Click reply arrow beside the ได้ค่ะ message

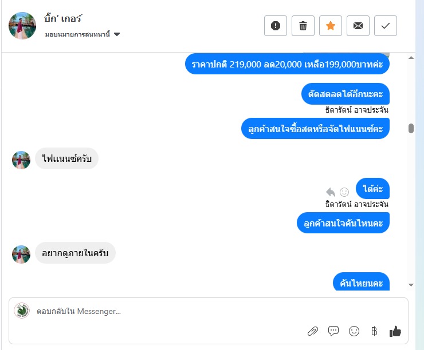pos(331,192)
